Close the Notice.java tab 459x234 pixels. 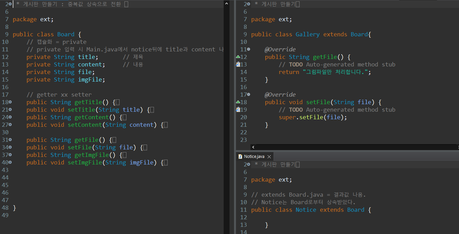pos(269,157)
